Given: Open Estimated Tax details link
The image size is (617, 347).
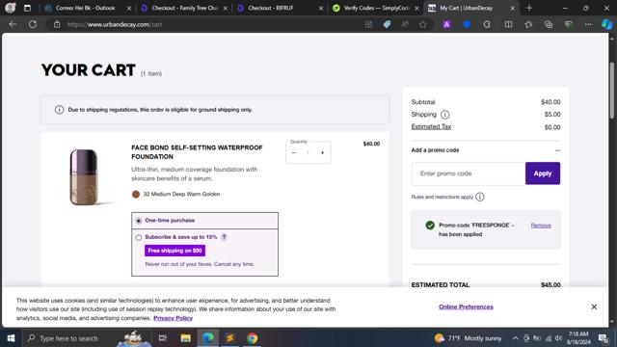Looking at the screenshot, I should coord(431,126).
